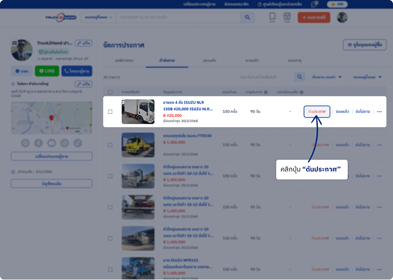Image resolution: width=393 pixels, height=280 pixels.
Task: Click the white ISUZU NLR truck thumbnail
Action: click(x=138, y=112)
